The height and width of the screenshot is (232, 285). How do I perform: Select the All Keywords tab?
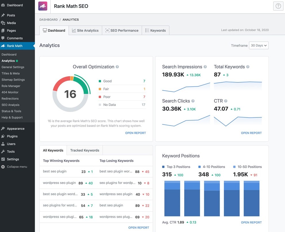coord(53,151)
